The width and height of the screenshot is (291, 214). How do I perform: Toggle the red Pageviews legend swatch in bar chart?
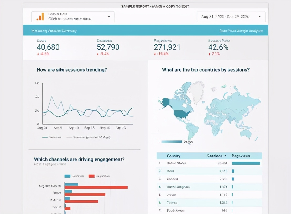tap(91, 176)
